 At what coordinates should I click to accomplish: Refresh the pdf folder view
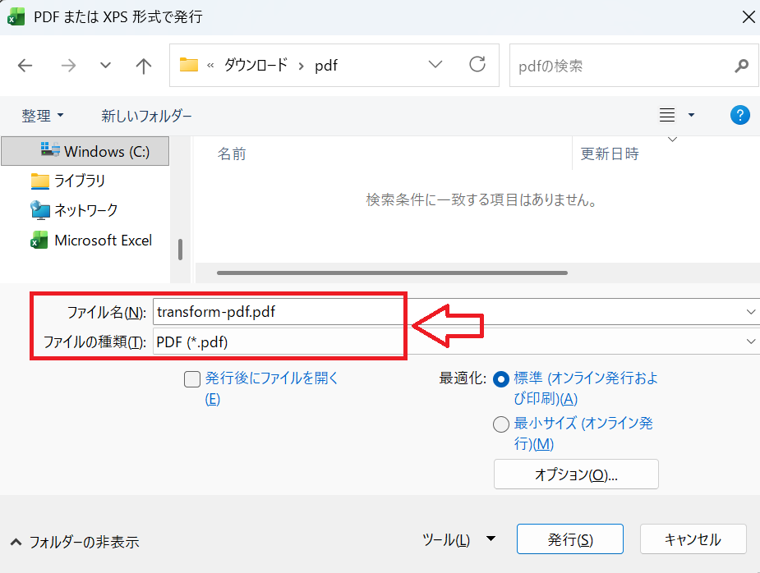point(477,64)
